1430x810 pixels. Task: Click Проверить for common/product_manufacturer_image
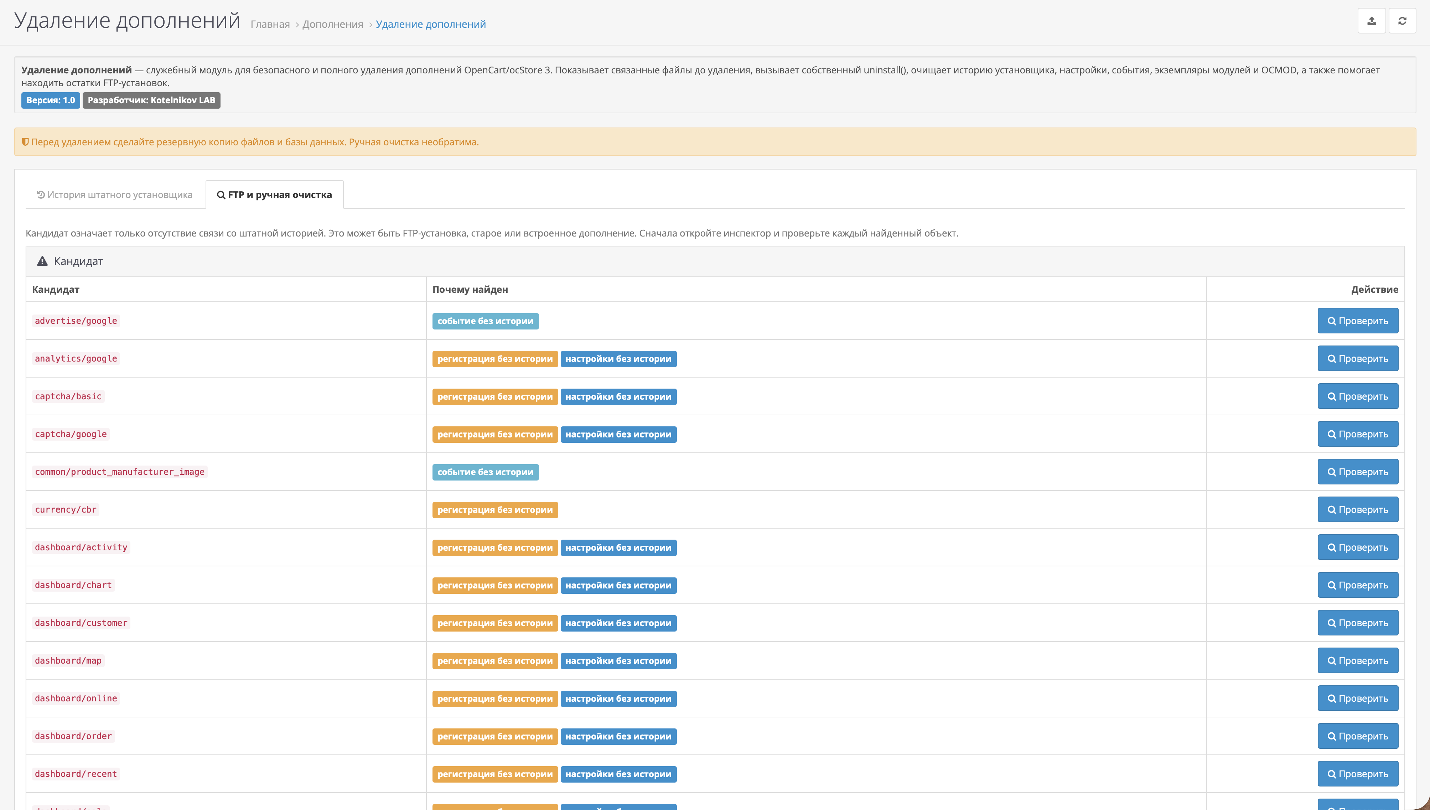pos(1358,472)
